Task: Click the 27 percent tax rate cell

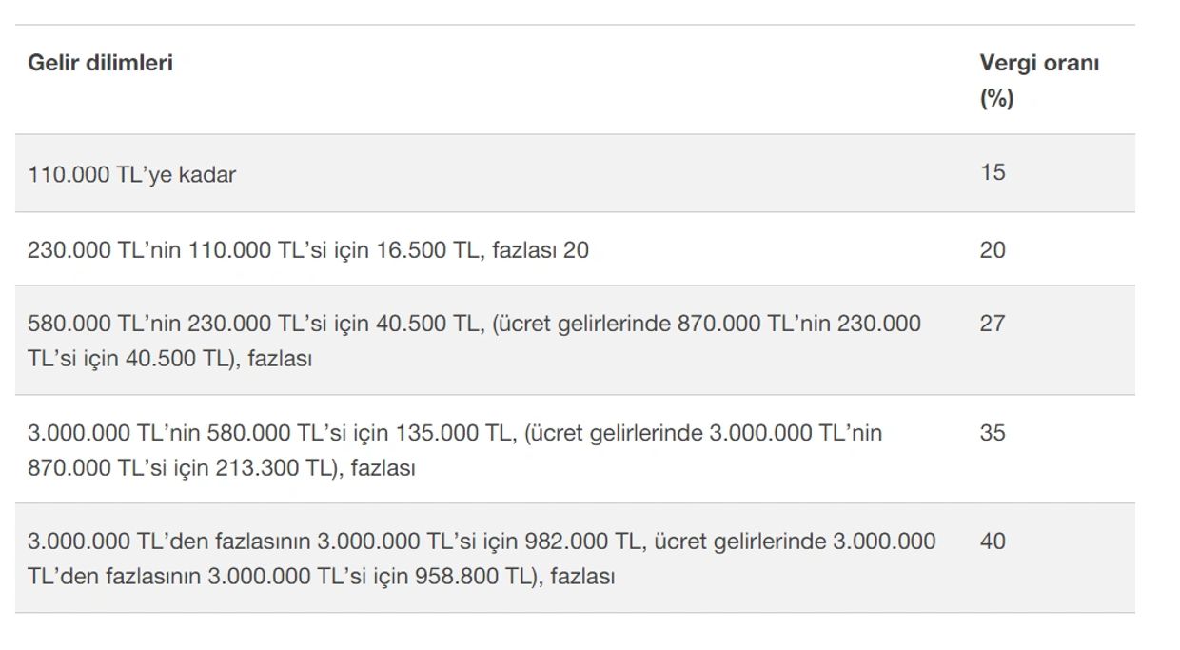Action: tap(993, 323)
